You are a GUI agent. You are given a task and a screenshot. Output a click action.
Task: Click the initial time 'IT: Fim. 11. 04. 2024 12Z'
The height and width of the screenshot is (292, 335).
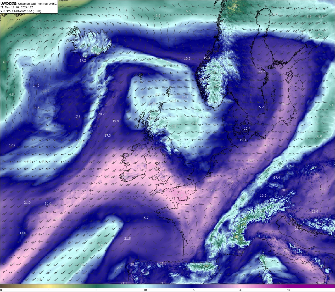click(17, 7)
